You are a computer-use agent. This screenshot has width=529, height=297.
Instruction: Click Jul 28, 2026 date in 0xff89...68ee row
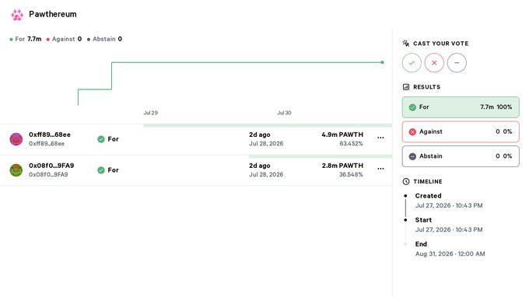(x=266, y=144)
